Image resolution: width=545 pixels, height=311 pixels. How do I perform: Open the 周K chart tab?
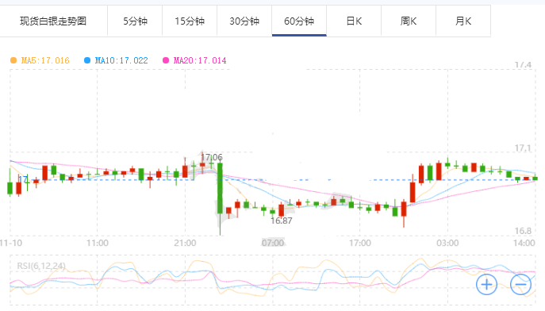pyautogui.click(x=409, y=21)
